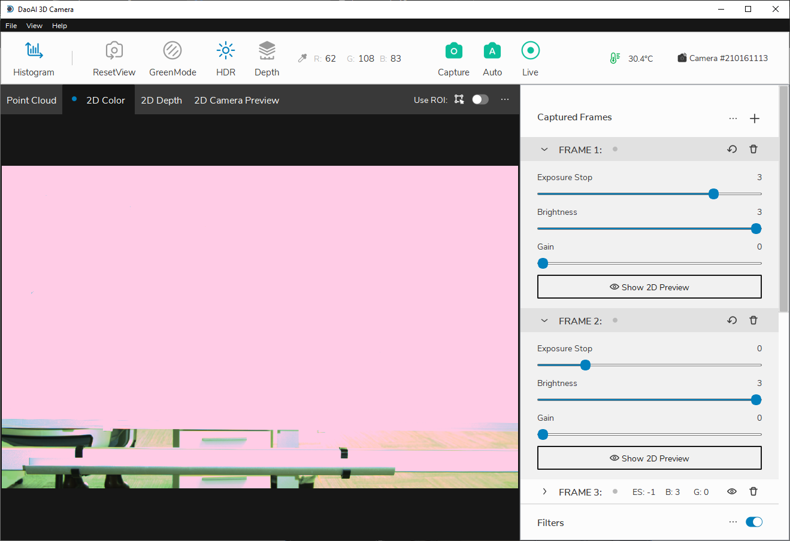790x541 pixels.
Task: Turn off the Filters toggle
Action: [x=754, y=522]
